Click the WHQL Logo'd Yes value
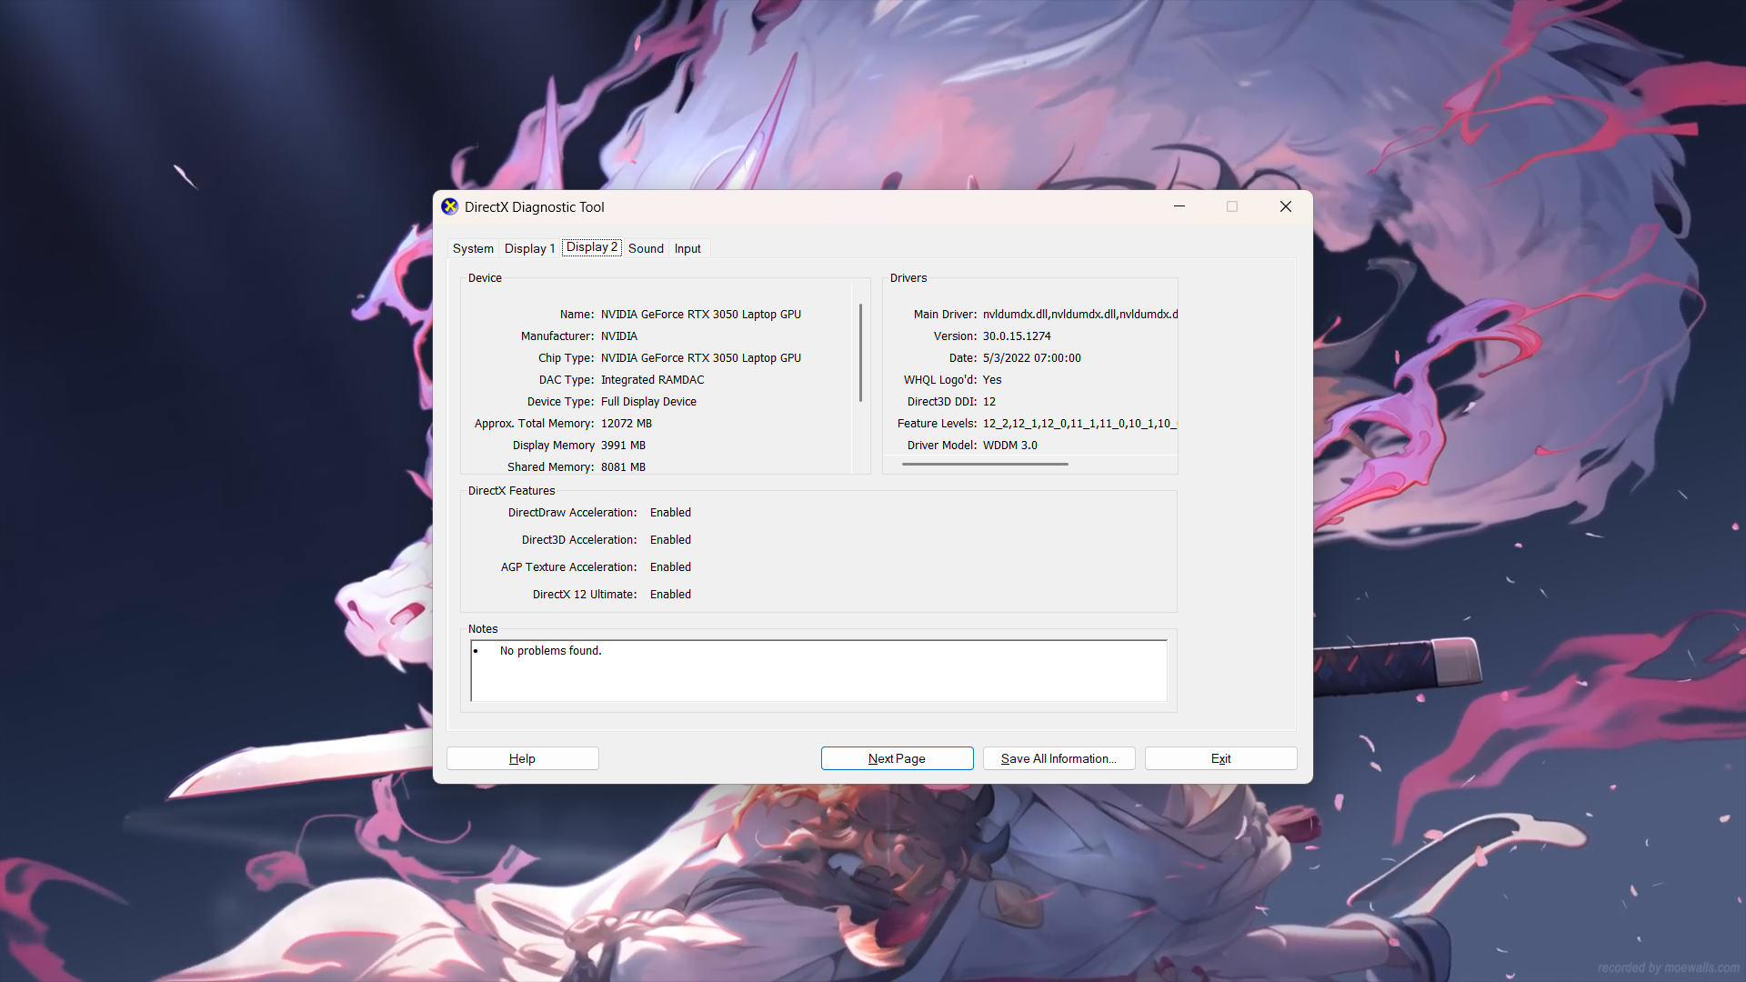This screenshot has height=982, width=1746. (x=991, y=380)
